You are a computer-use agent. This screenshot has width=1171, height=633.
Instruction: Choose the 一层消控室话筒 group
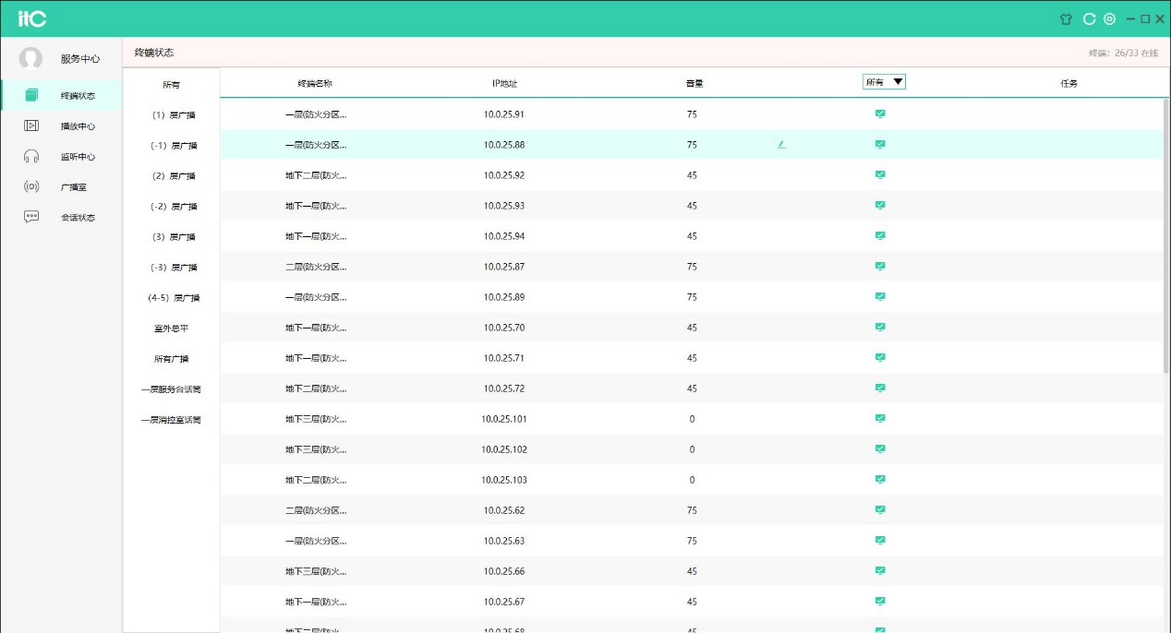coord(172,420)
